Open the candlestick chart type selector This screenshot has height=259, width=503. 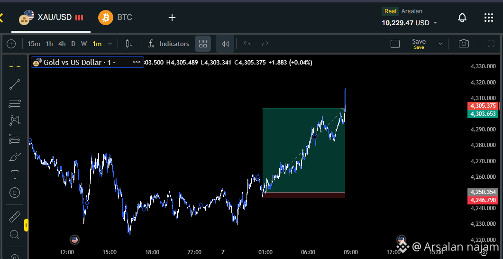tap(129, 44)
